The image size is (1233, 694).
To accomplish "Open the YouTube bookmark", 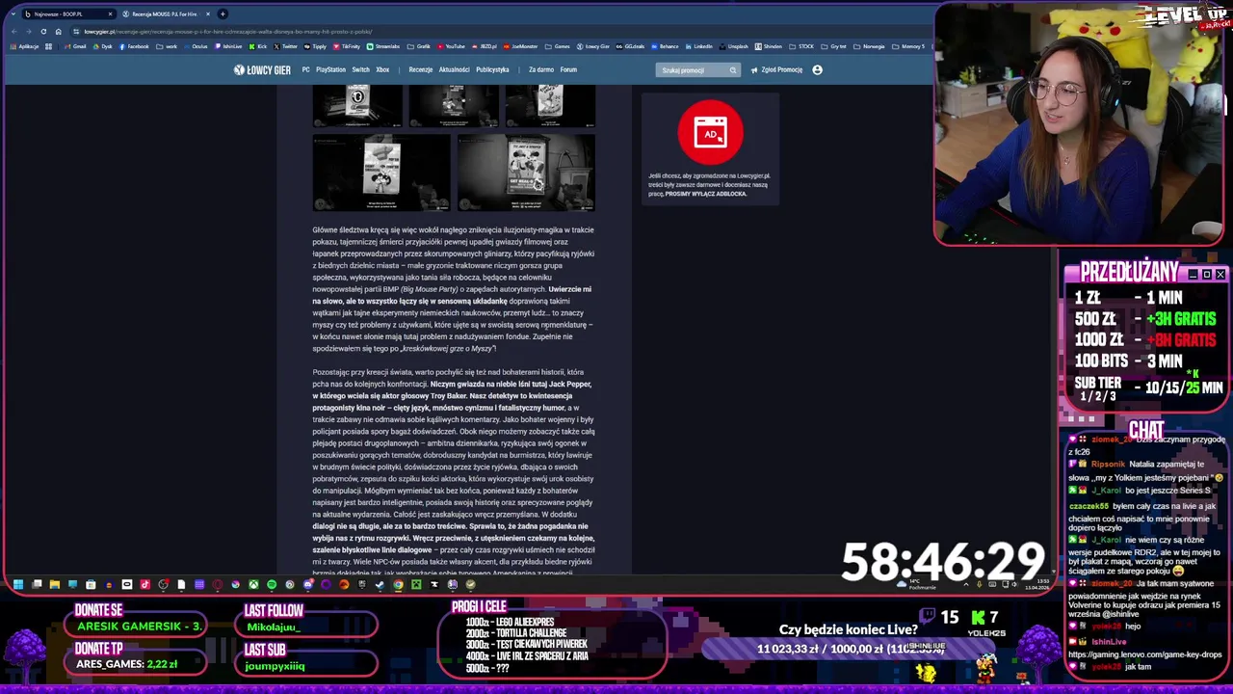I will pos(451,46).
